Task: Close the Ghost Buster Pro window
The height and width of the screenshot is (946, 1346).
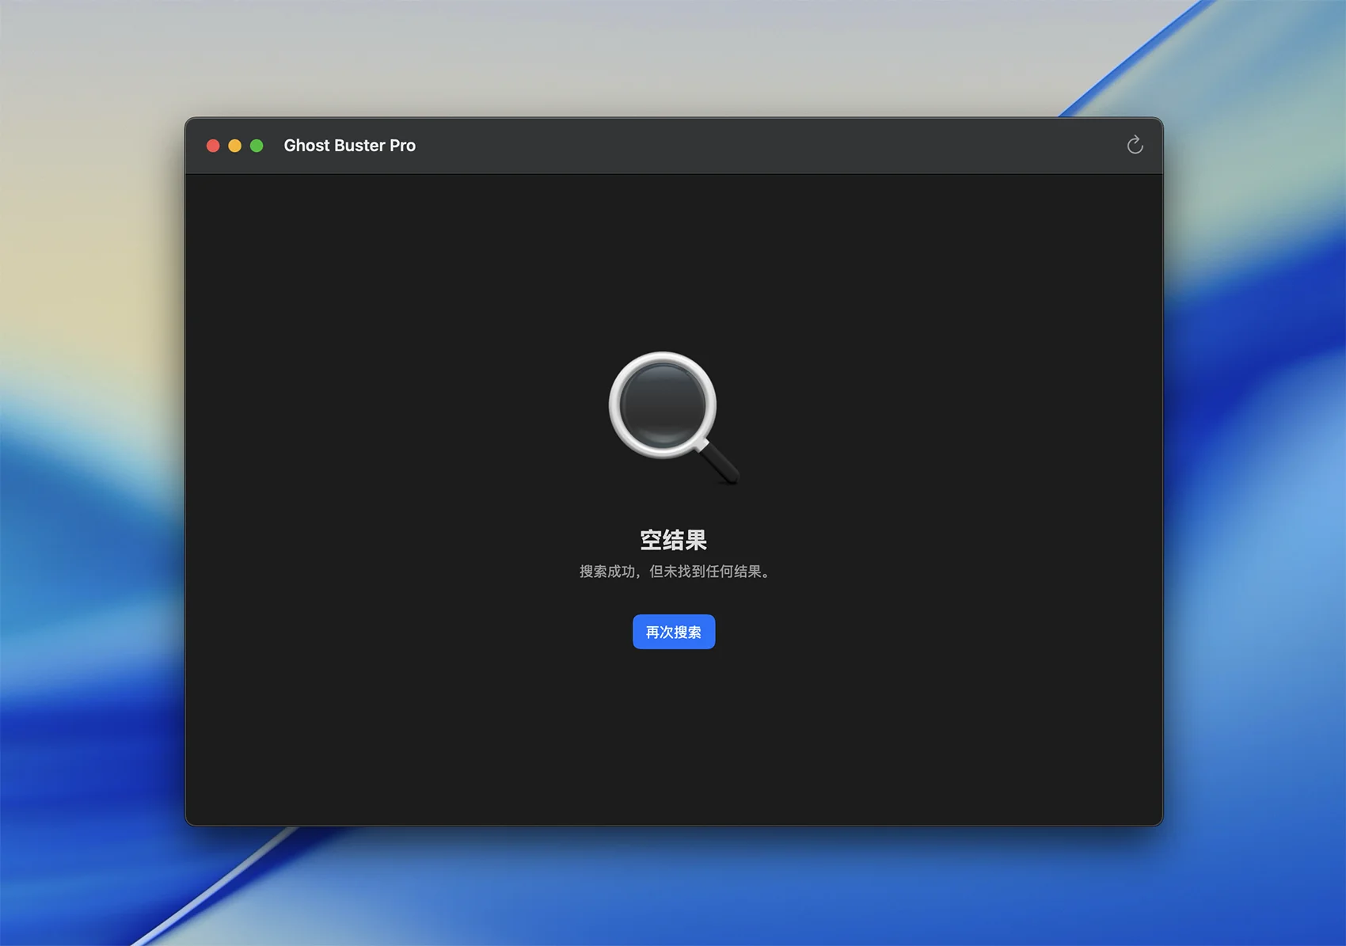Action: [213, 146]
